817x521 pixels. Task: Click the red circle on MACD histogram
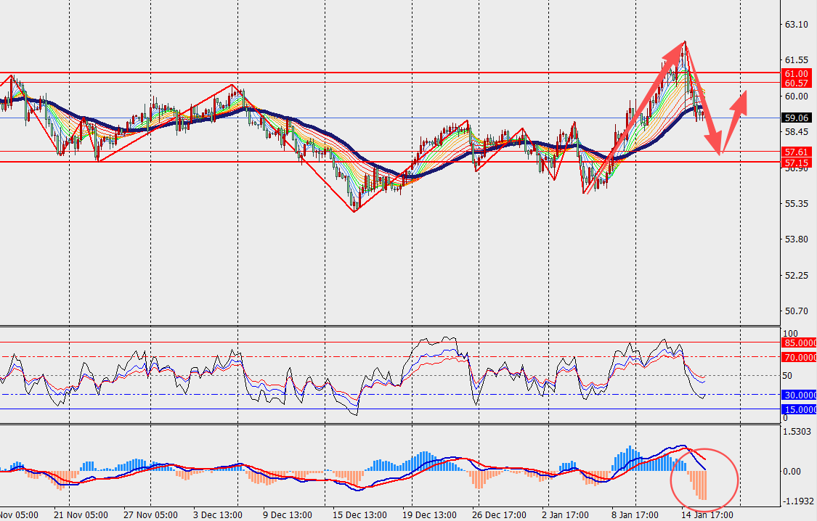point(704,480)
